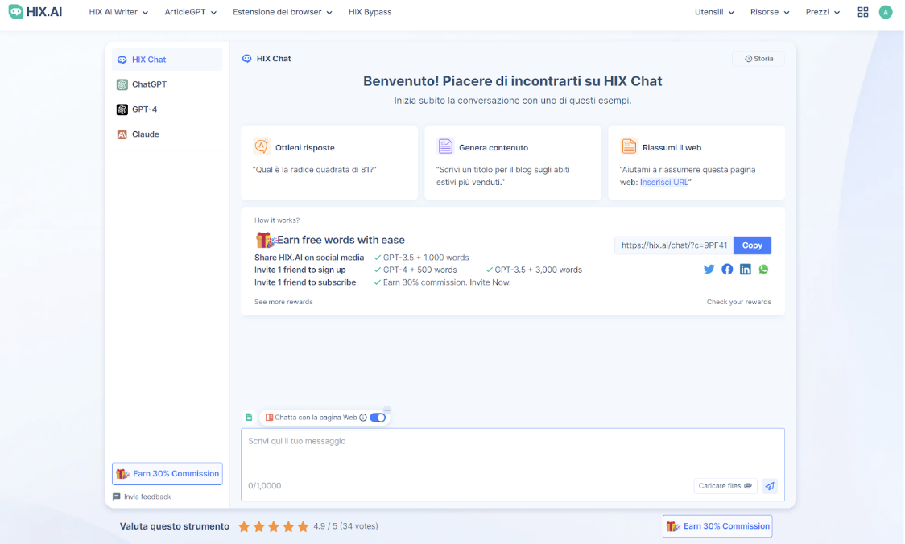Click the send message paper plane icon
Screen dimensions: 905x544
click(770, 486)
